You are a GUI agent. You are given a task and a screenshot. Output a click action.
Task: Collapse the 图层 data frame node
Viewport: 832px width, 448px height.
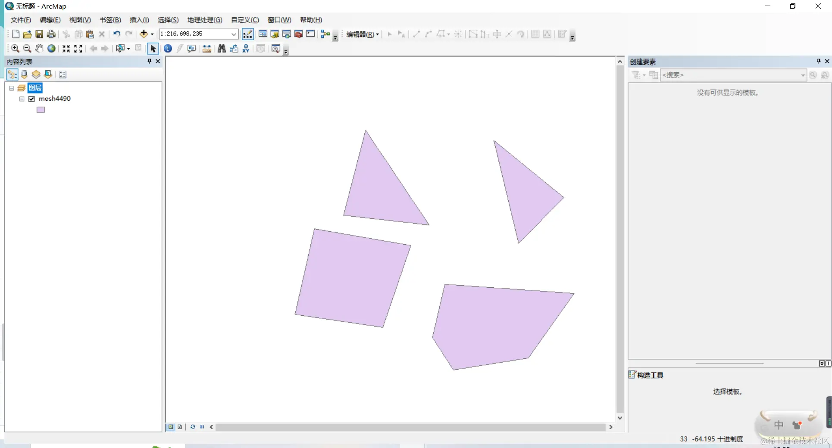point(12,88)
